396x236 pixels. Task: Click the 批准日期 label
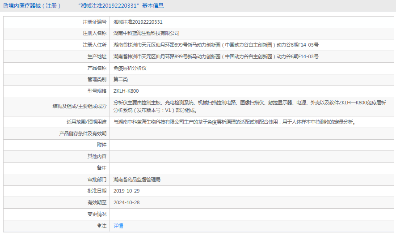(97, 191)
